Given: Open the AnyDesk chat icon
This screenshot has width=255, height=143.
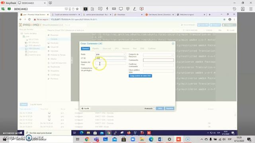Looking at the screenshot, I should tap(100, 9).
